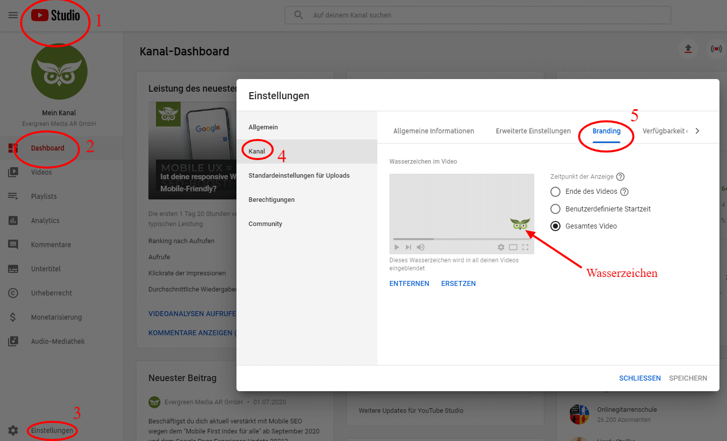Click the Kommentare speech bubble icon
Image resolution: width=727 pixels, height=441 pixels.
click(x=13, y=245)
